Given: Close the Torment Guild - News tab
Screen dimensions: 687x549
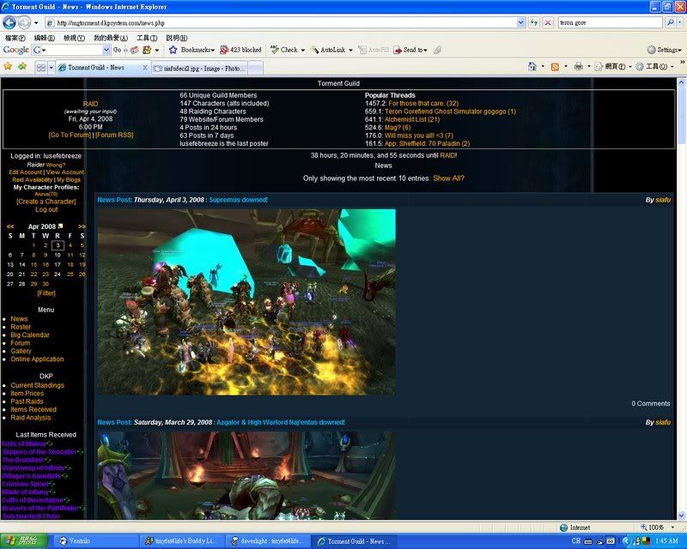Looking at the screenshot, I should tap(145, 68).
